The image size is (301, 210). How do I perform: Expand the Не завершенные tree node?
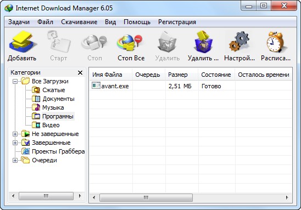point(15,134)
